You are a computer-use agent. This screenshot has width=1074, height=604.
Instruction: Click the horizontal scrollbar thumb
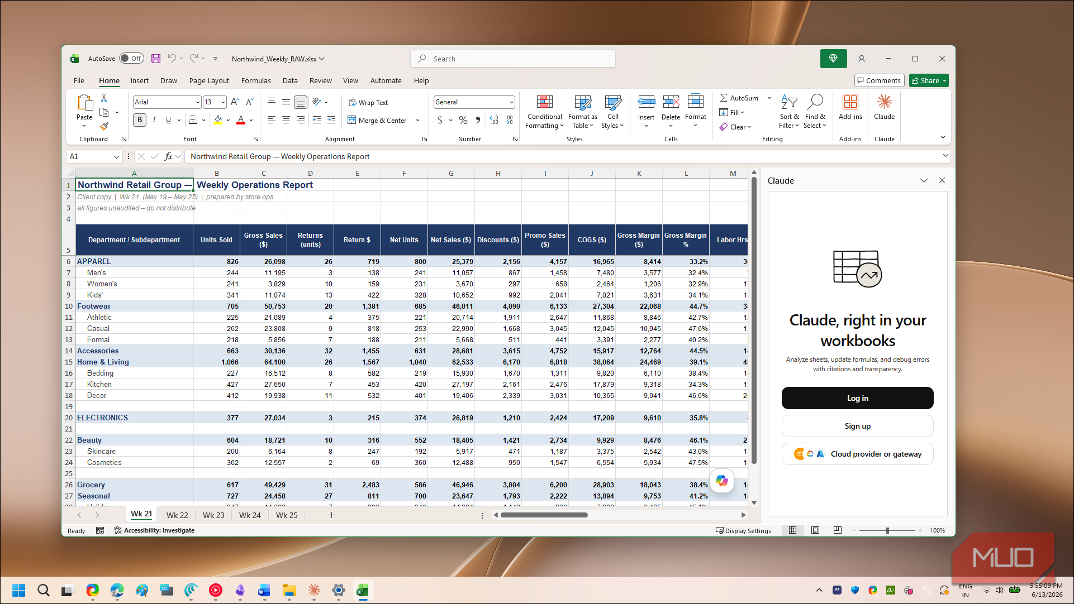coord(544,515)
